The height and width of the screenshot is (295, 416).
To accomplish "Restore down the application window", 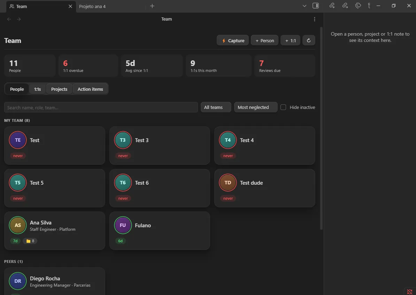I will click(394, 6).
